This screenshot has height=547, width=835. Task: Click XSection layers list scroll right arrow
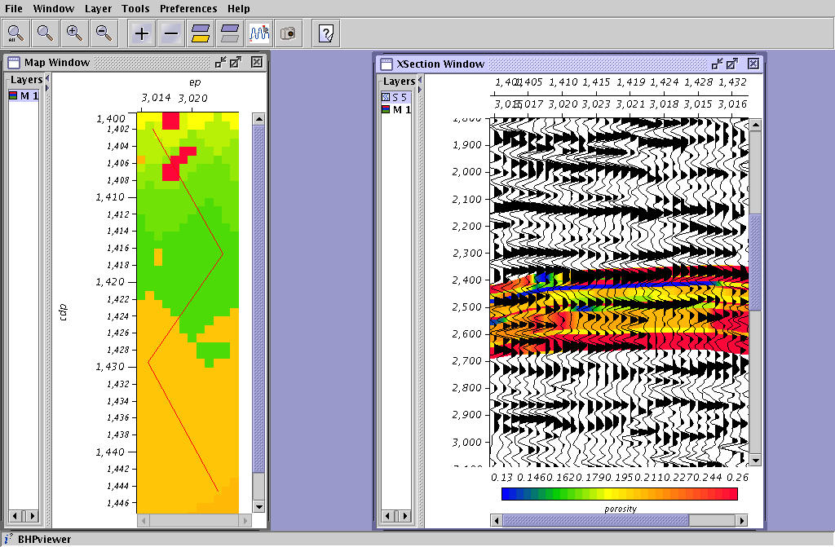[x=405, y=515]
